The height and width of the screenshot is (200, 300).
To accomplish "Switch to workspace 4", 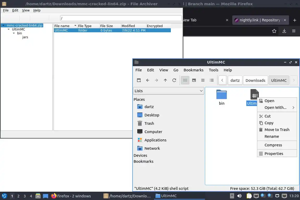I will click(x=31, y=196).
